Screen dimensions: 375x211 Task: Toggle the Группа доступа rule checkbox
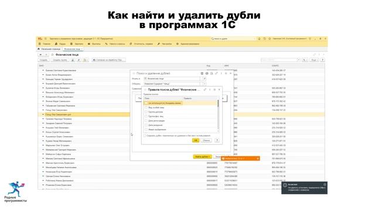click(x=146, y=112)
